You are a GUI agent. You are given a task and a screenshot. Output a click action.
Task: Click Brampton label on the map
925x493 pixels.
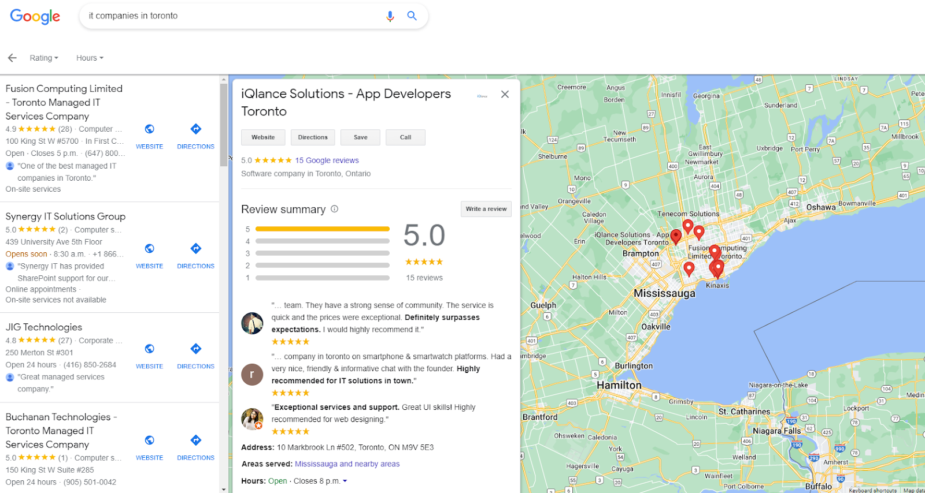click(641, 253)
